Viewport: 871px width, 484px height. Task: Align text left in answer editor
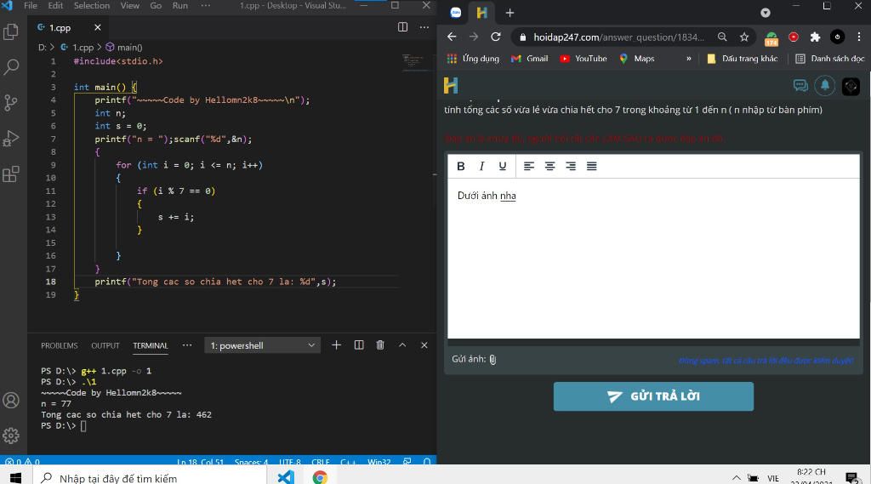529,166
